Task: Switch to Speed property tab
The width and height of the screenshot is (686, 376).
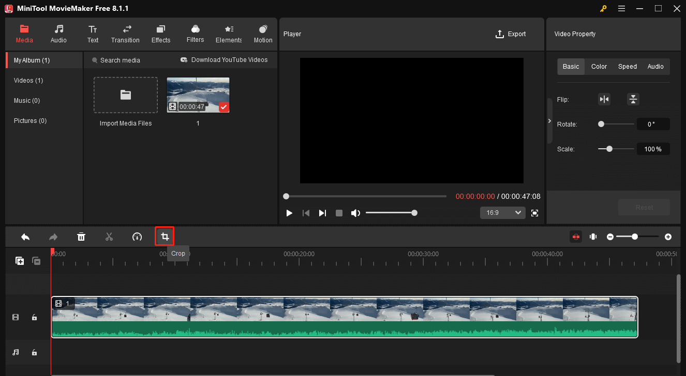Action: point(628,67)
